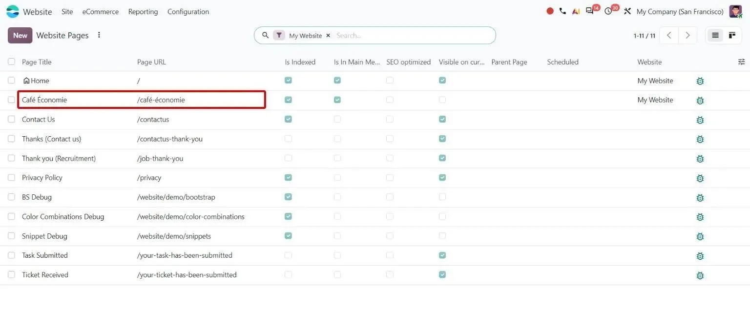Click the search magnifier icon
This screenshot has width=750, height=312.
pos(265,35)
